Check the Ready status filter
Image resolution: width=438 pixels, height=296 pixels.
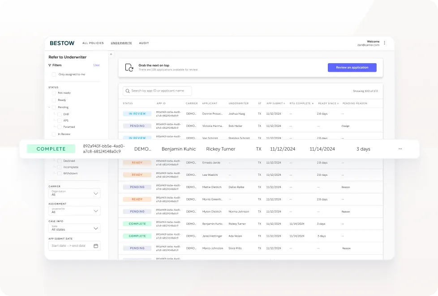(x=54, y=100)
